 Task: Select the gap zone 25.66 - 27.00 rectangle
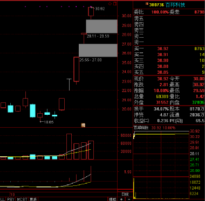(98, 50)
